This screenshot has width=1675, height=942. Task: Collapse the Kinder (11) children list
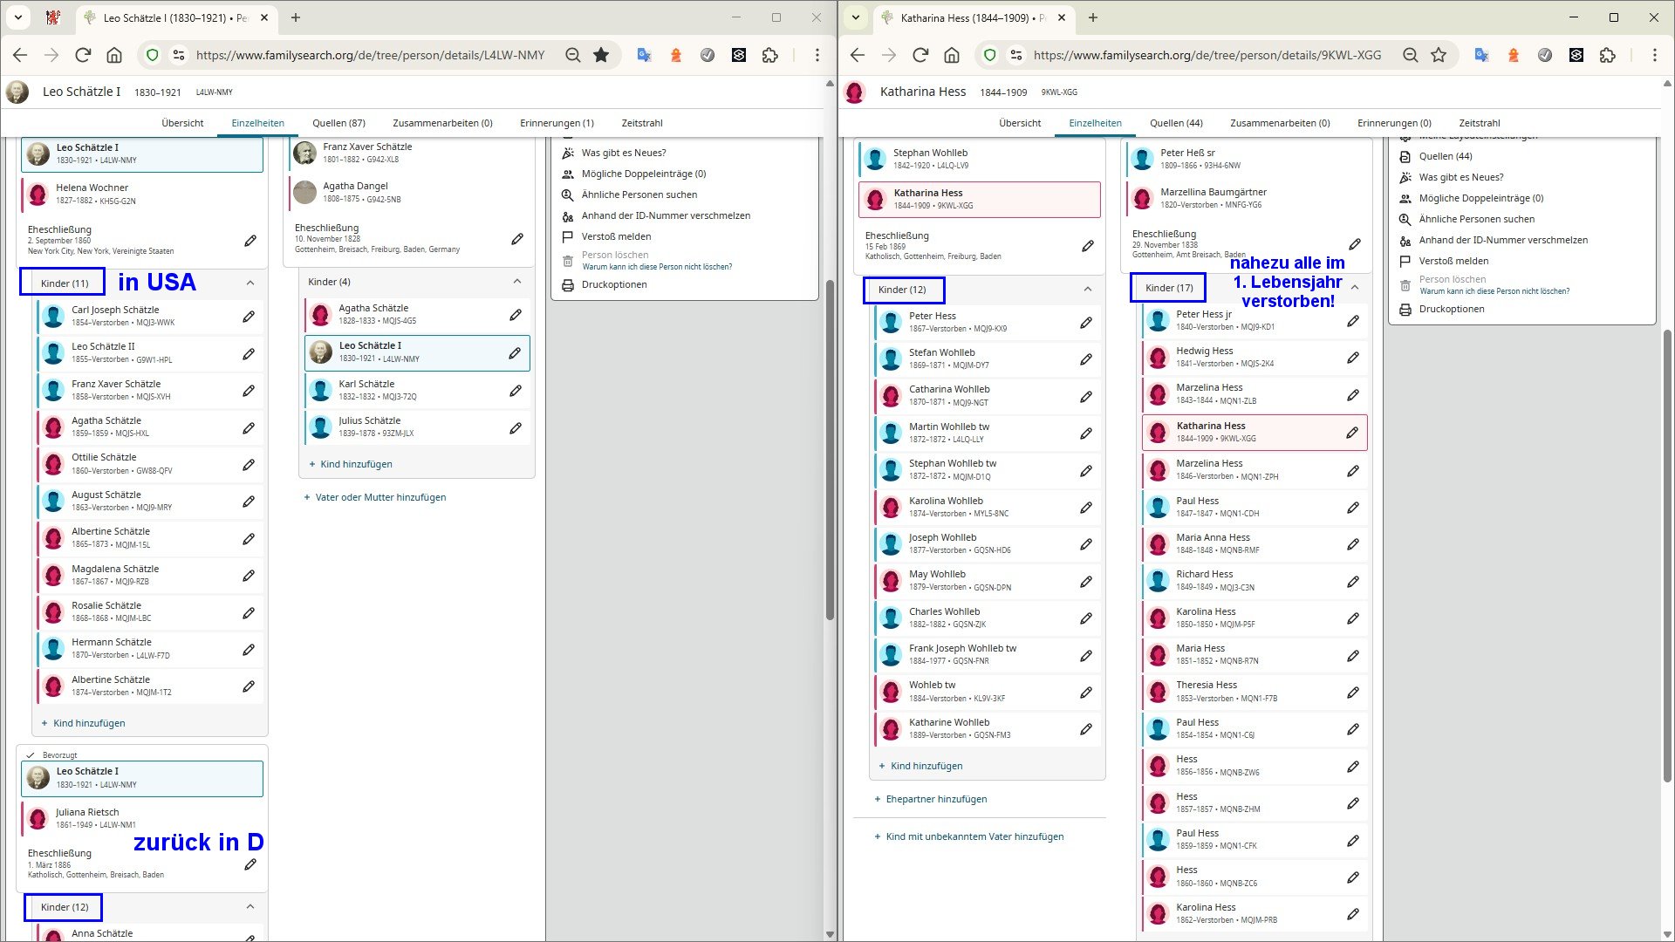pyautogui.click(x=250, y=283)
